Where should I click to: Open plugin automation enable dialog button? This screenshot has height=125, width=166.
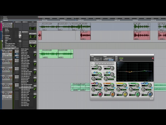tap(116, 58)
